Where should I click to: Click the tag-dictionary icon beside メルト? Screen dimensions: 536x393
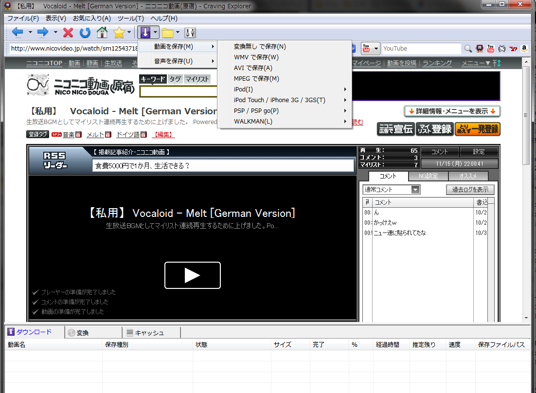pos(108,135)
